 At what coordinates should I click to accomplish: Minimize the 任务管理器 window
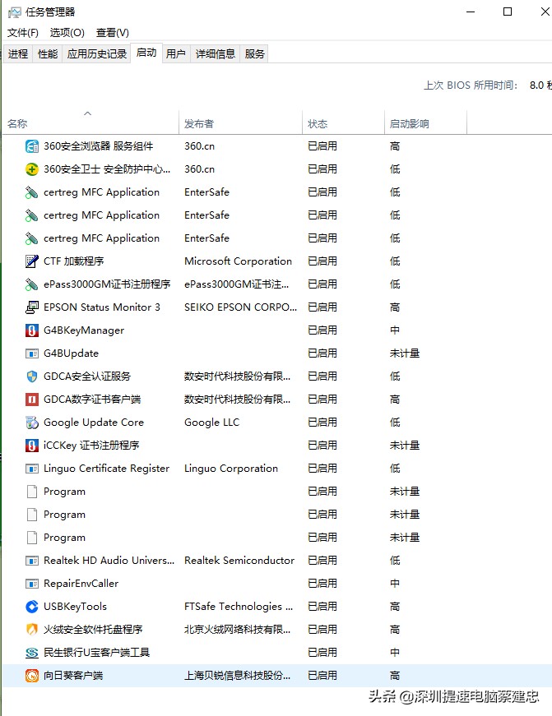[x=471, y=12]
